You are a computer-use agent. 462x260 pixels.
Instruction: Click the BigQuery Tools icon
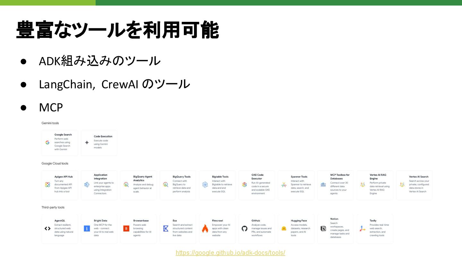pos(166,185)
